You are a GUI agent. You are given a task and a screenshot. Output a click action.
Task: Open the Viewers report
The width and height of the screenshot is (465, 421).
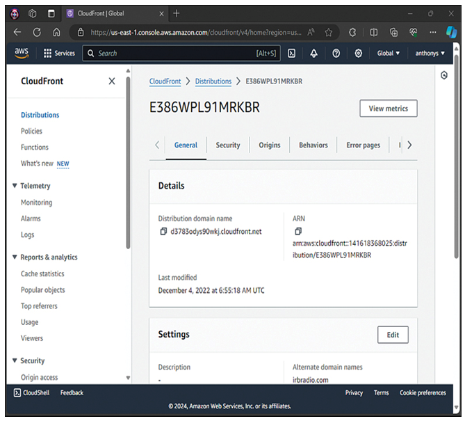[x=32, y=338]
